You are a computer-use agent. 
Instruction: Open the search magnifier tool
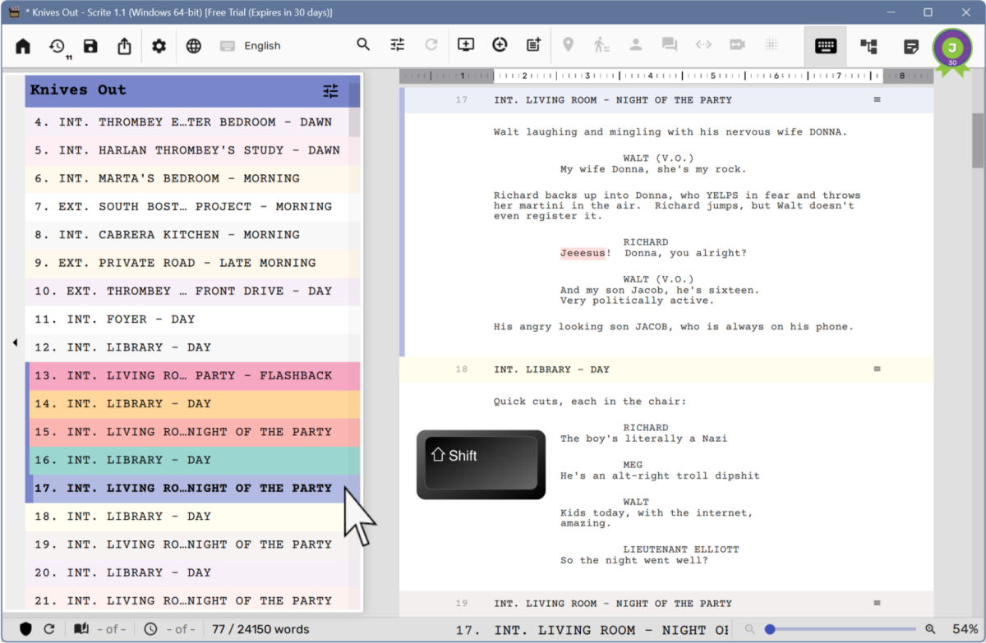click(x=363, y=45)
